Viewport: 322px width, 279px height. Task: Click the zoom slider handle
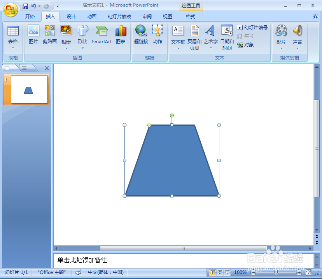[x=276, y=273]
